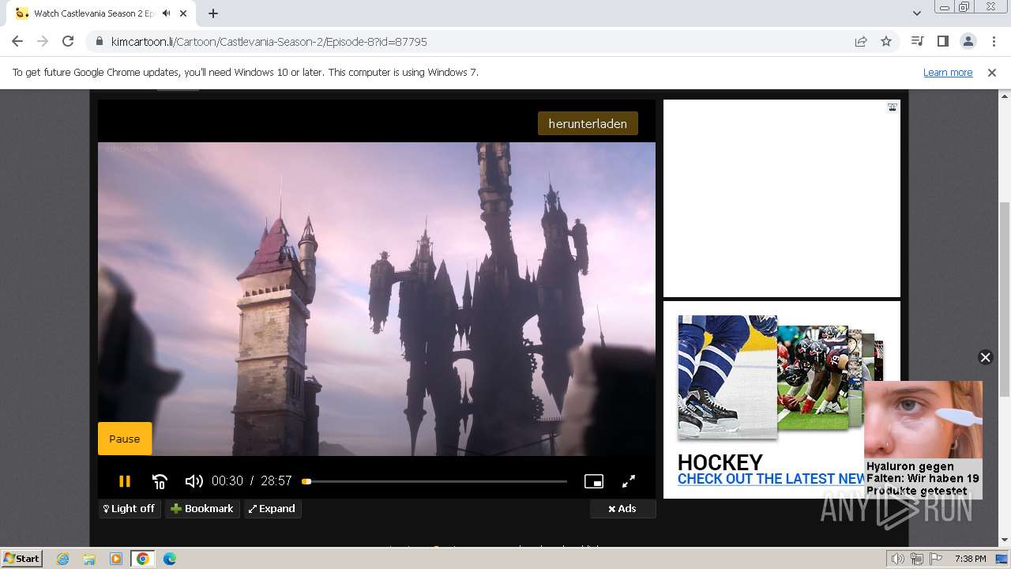Open the Hyaluron gegen Falten ad
Image resolution: width=1011 pixels, height=569 pixels.
click(923, 439)
